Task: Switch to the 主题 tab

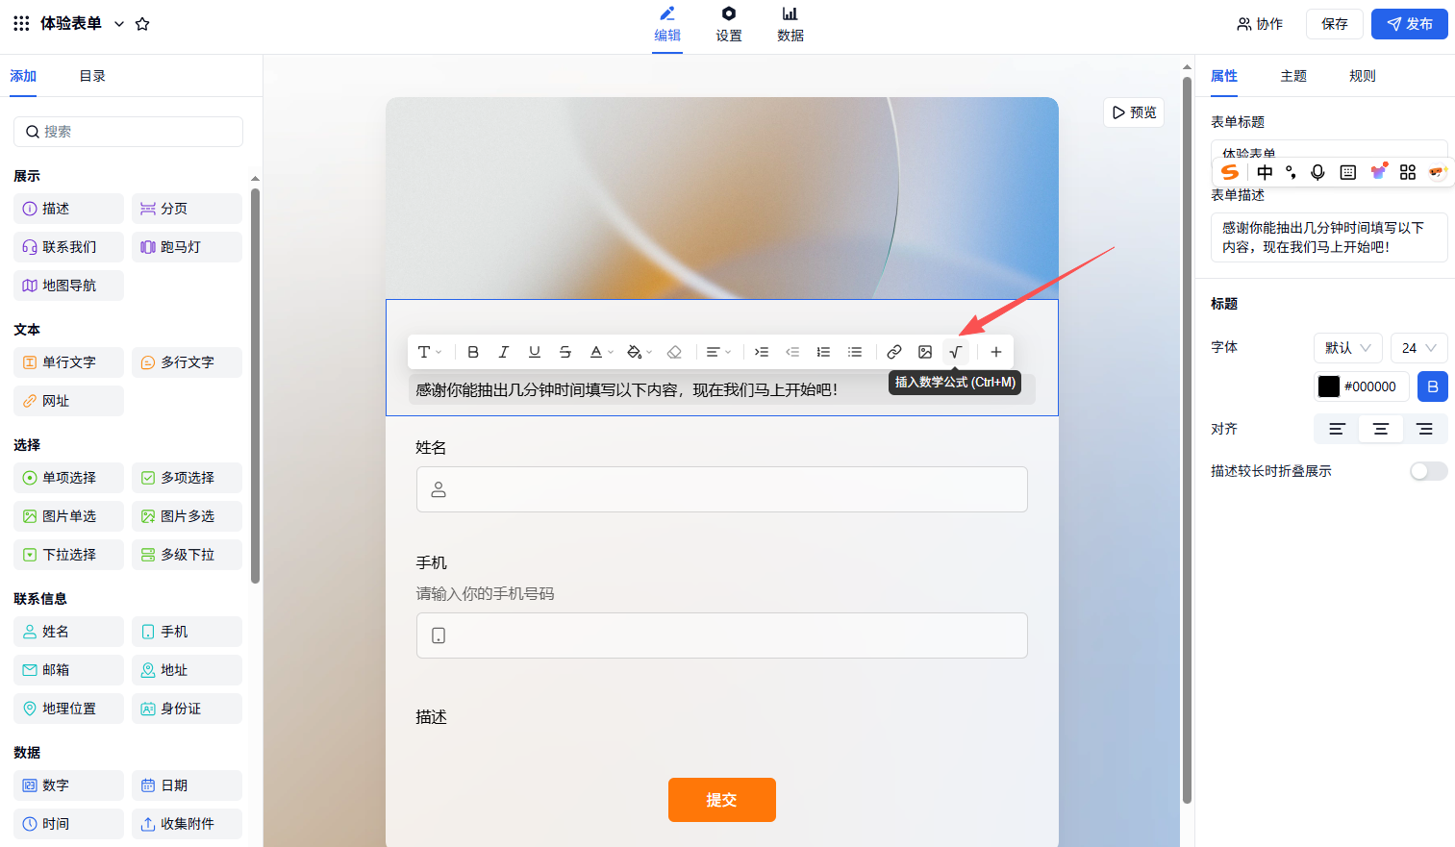Action: 1293,76
